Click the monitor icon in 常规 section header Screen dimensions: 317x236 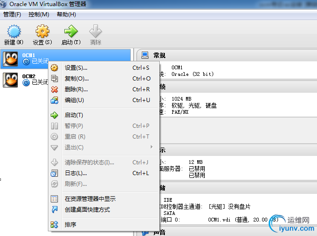(145, 55)
